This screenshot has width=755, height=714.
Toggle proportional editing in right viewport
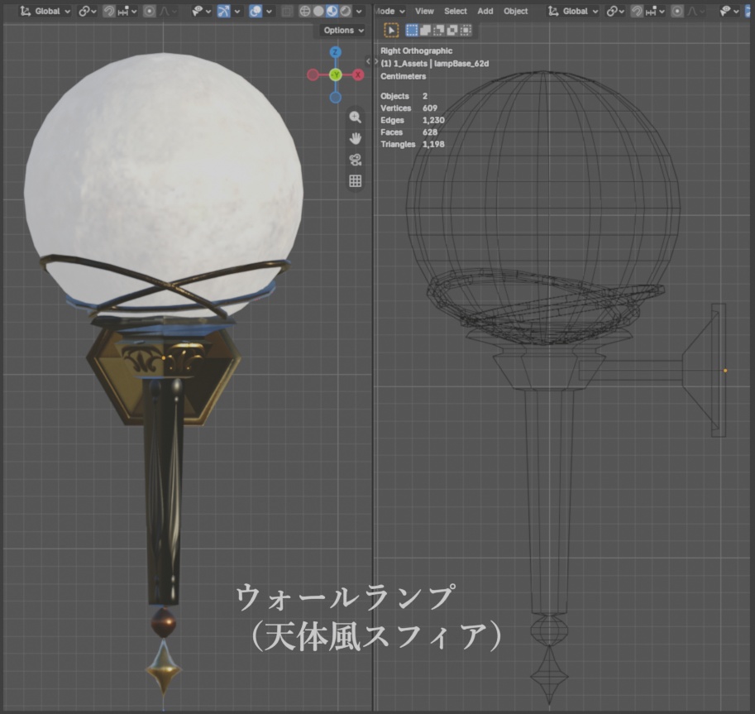click(677, 11)
